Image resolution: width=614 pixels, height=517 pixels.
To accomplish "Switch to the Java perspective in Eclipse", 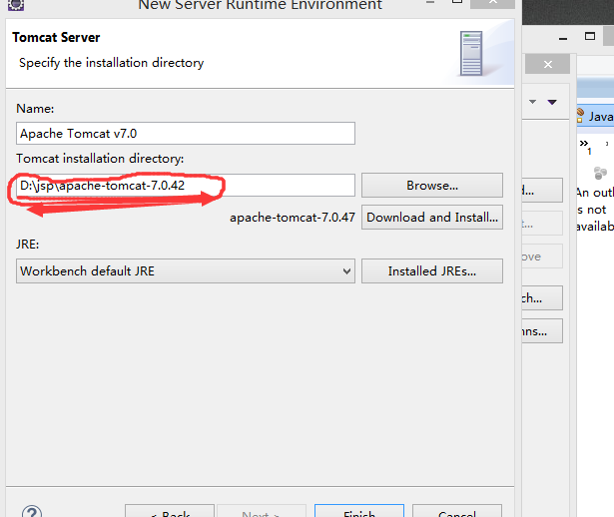I will (x=596, y=116).
